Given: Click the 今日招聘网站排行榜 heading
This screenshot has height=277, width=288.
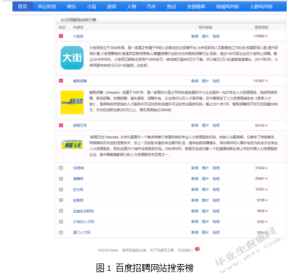Looking at the screenshot, I should [78, 20].
